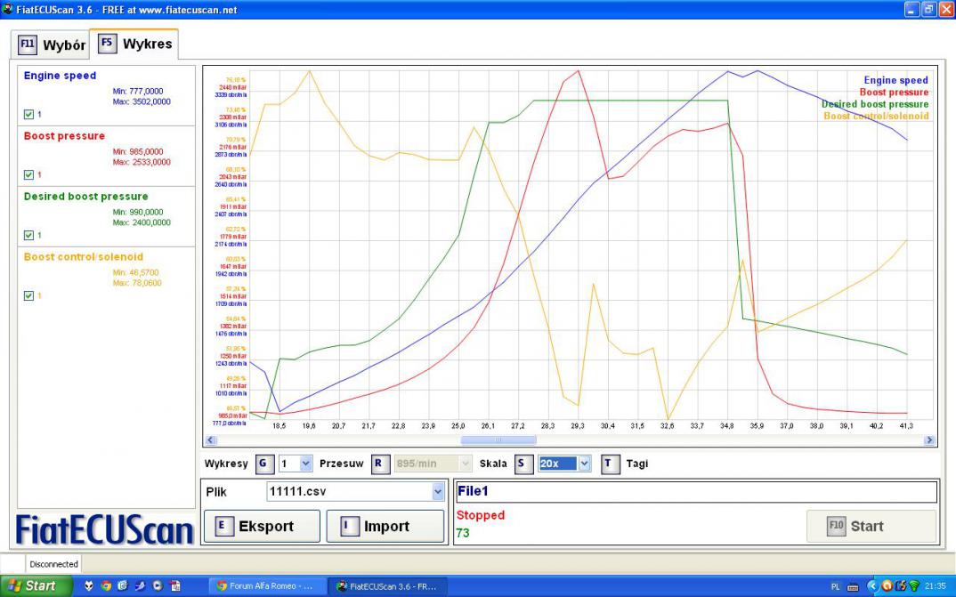Click Boost control/solenoid in the chart legend
Screen dimensions: 956x597
[876, 116]
